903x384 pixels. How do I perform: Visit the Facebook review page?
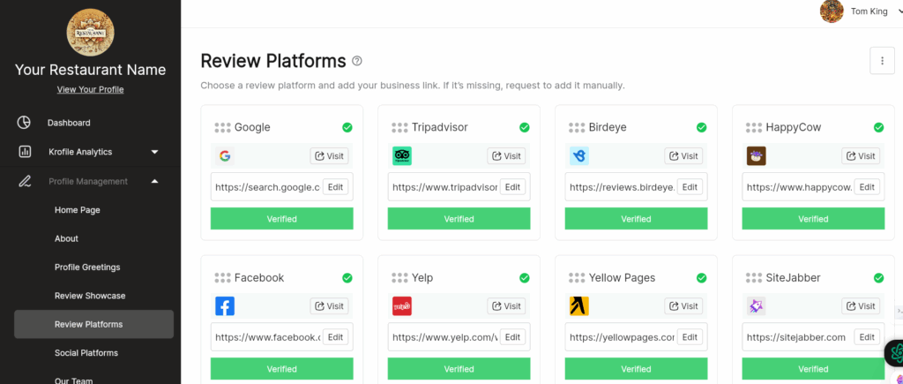point(330,306)
